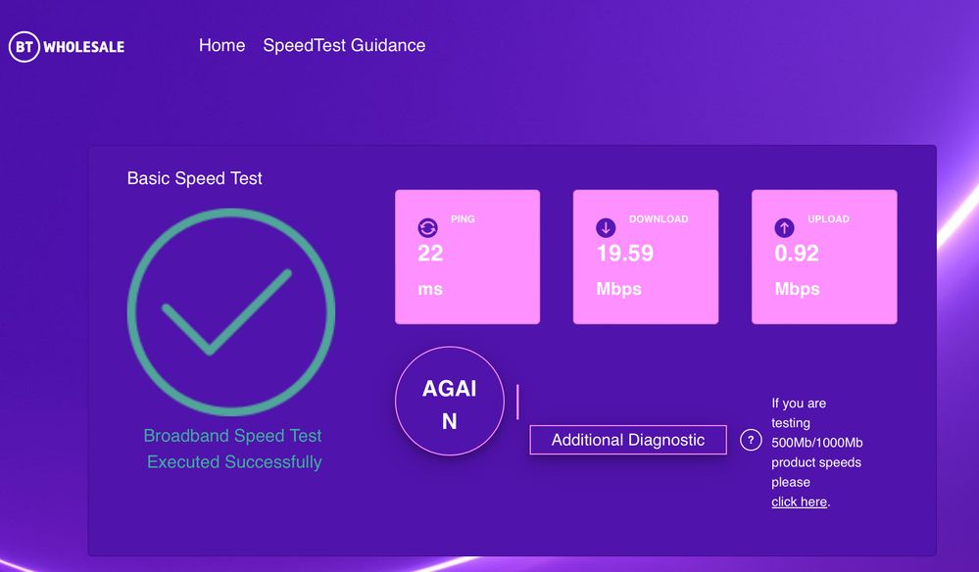Click the UPLOAD label
The image size is (979, 572).
[828, 219]
